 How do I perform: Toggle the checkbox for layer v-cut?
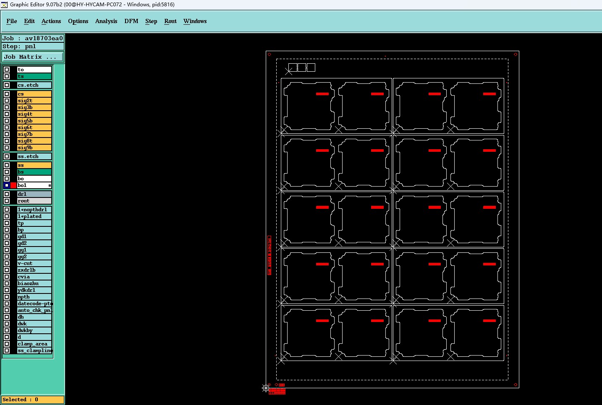point(7,263)
